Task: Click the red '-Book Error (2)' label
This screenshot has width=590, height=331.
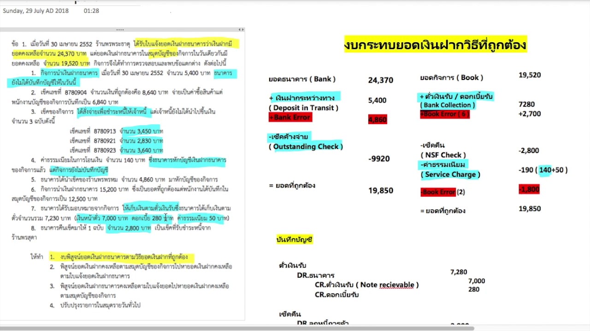Action: click(442, 192)
